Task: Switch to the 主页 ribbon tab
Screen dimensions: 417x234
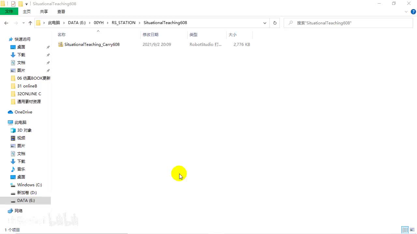Action: (x=27, y=11)
